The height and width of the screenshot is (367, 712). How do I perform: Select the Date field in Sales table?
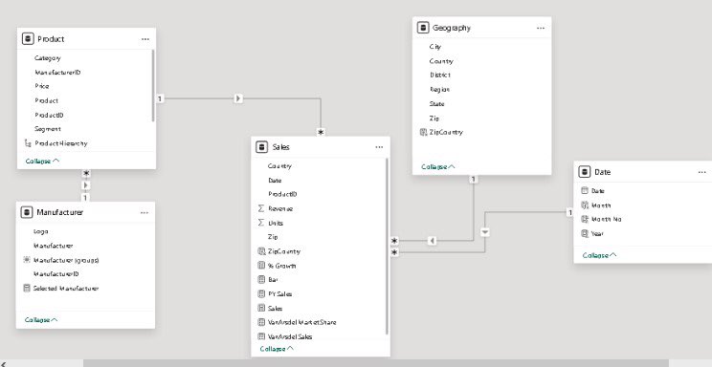tap(275, 180)
